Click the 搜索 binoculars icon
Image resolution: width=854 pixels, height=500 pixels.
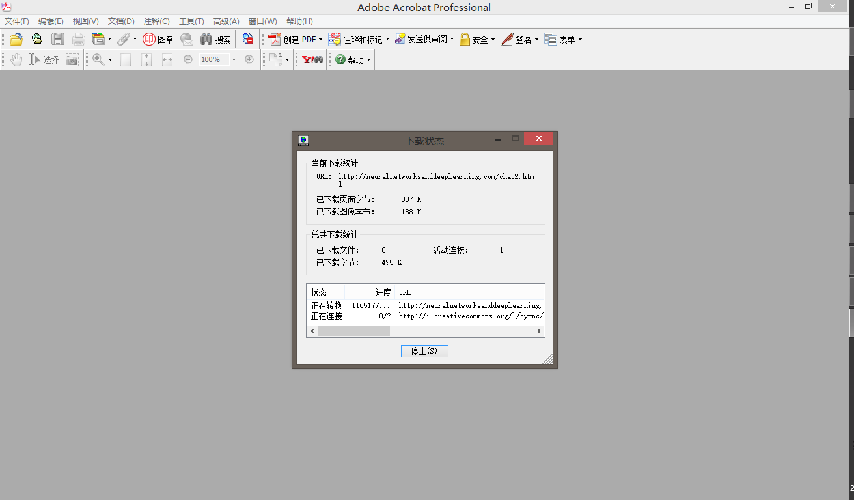(x=215, y=39)
